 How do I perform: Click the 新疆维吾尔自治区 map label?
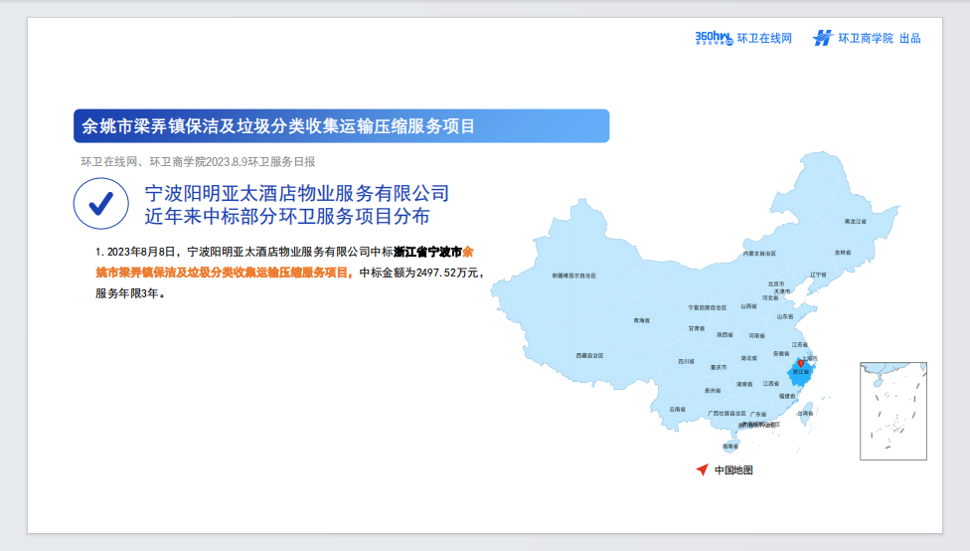click(x=574, y=275)
